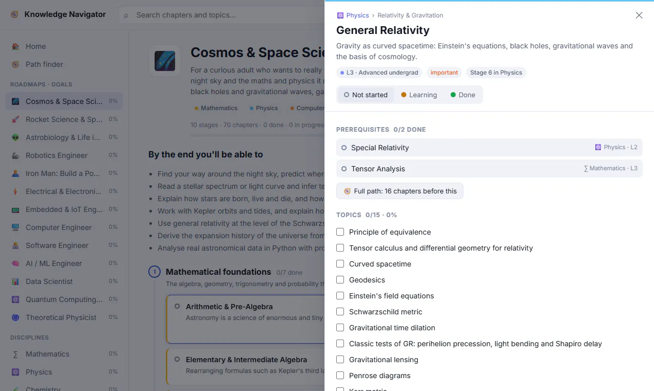Click the Path finder compass icon
Viewport: 654px width, 391px height.
coord(15,64)
